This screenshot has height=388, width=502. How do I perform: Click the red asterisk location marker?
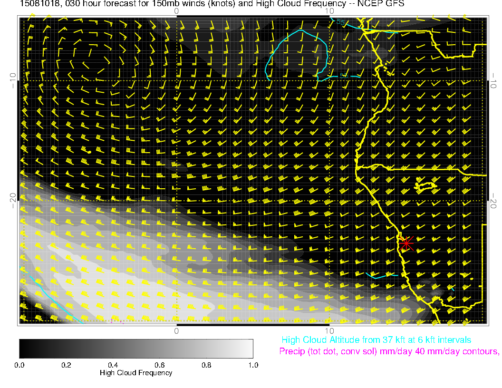point(406,243)
